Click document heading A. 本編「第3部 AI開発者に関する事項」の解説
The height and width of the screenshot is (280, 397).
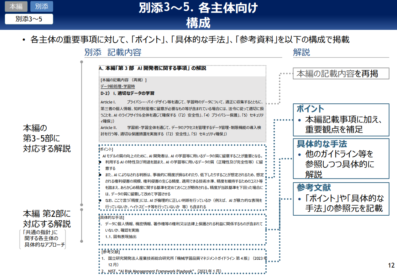coord(152,68)
